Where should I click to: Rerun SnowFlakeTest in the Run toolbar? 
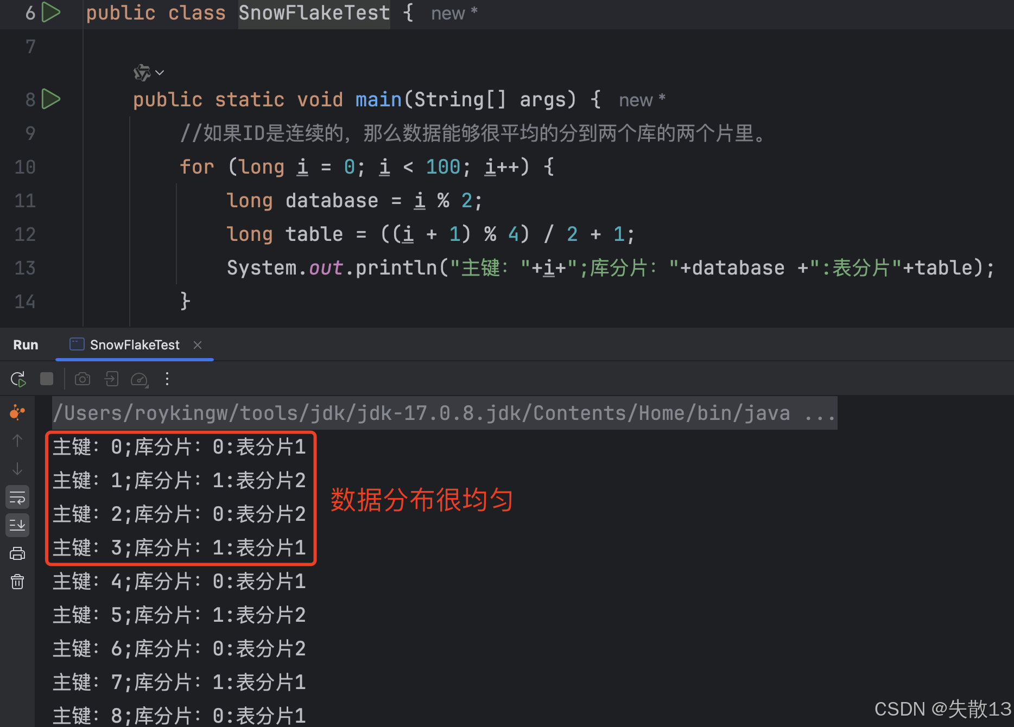[18, 379]
